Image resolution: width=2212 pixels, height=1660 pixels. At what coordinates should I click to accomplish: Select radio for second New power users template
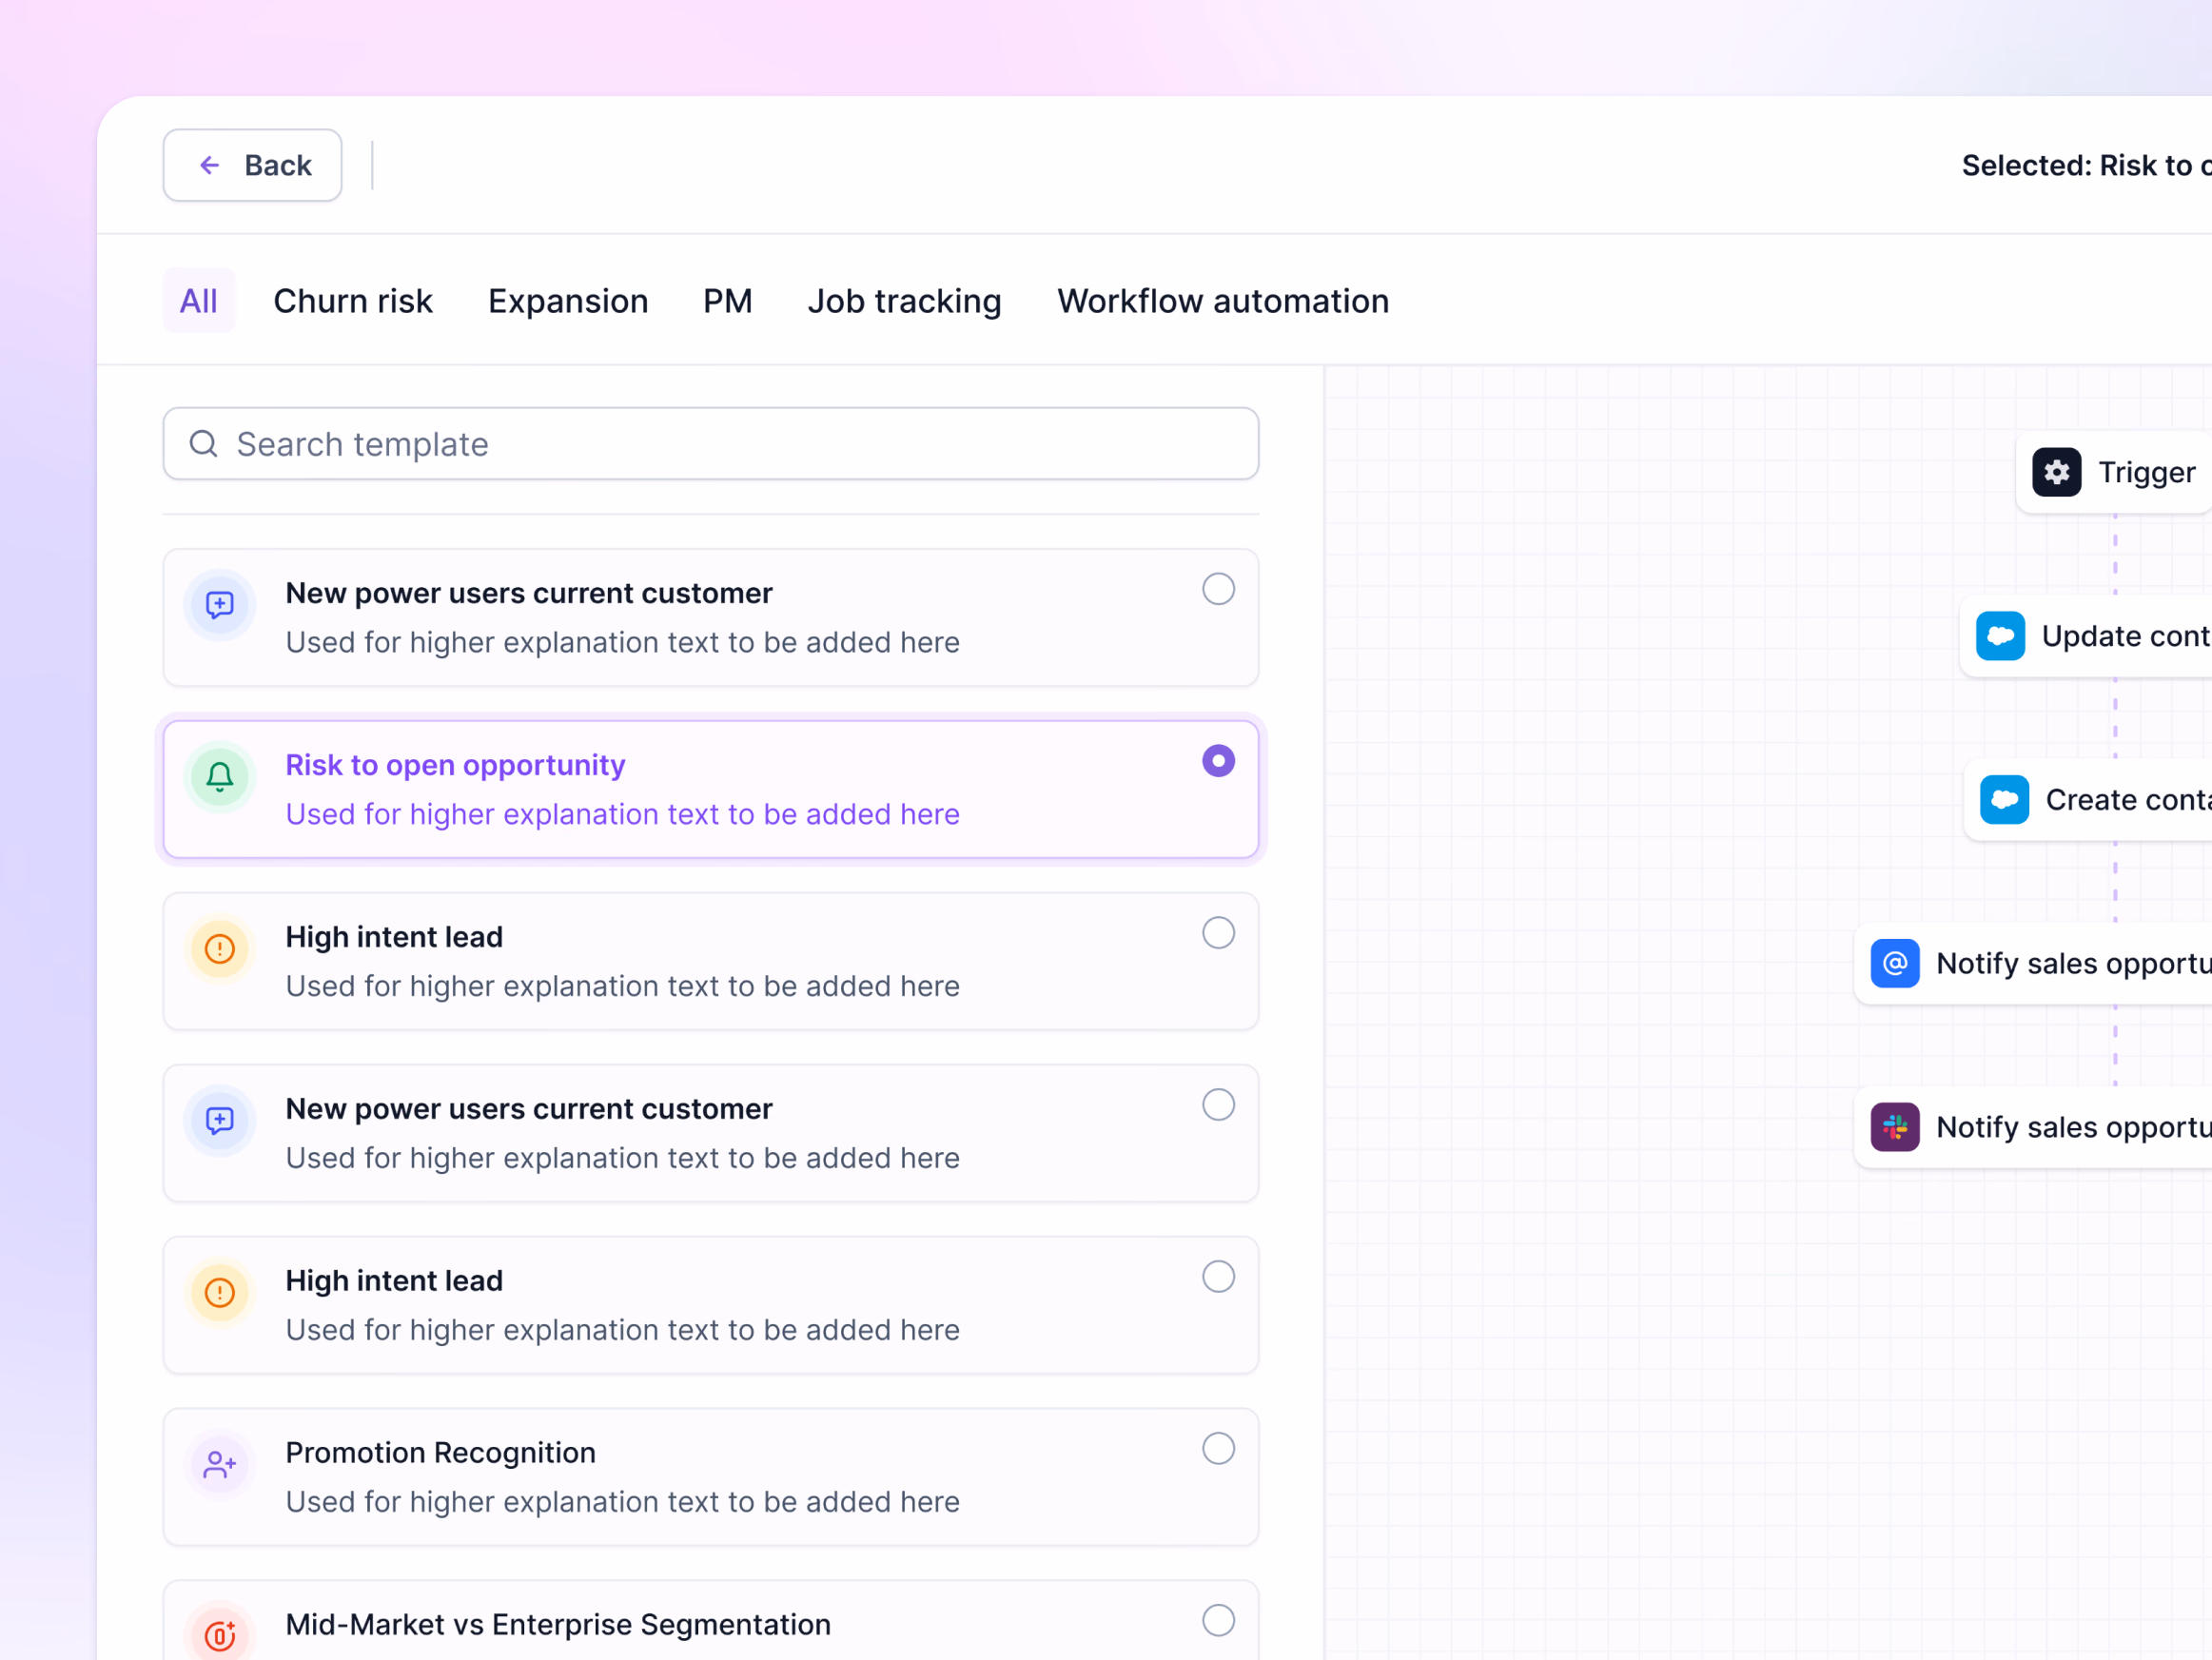[1218, 1105]
